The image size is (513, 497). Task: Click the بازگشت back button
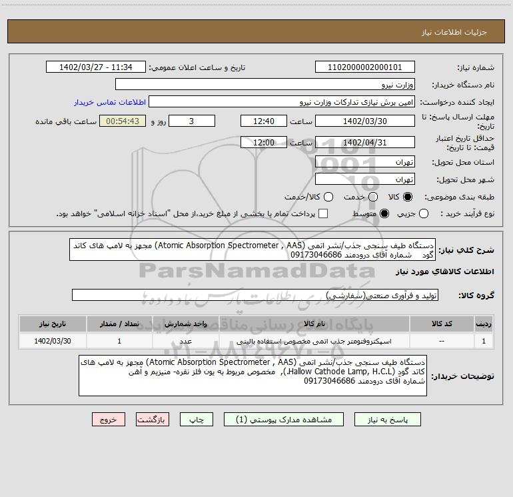153,420
